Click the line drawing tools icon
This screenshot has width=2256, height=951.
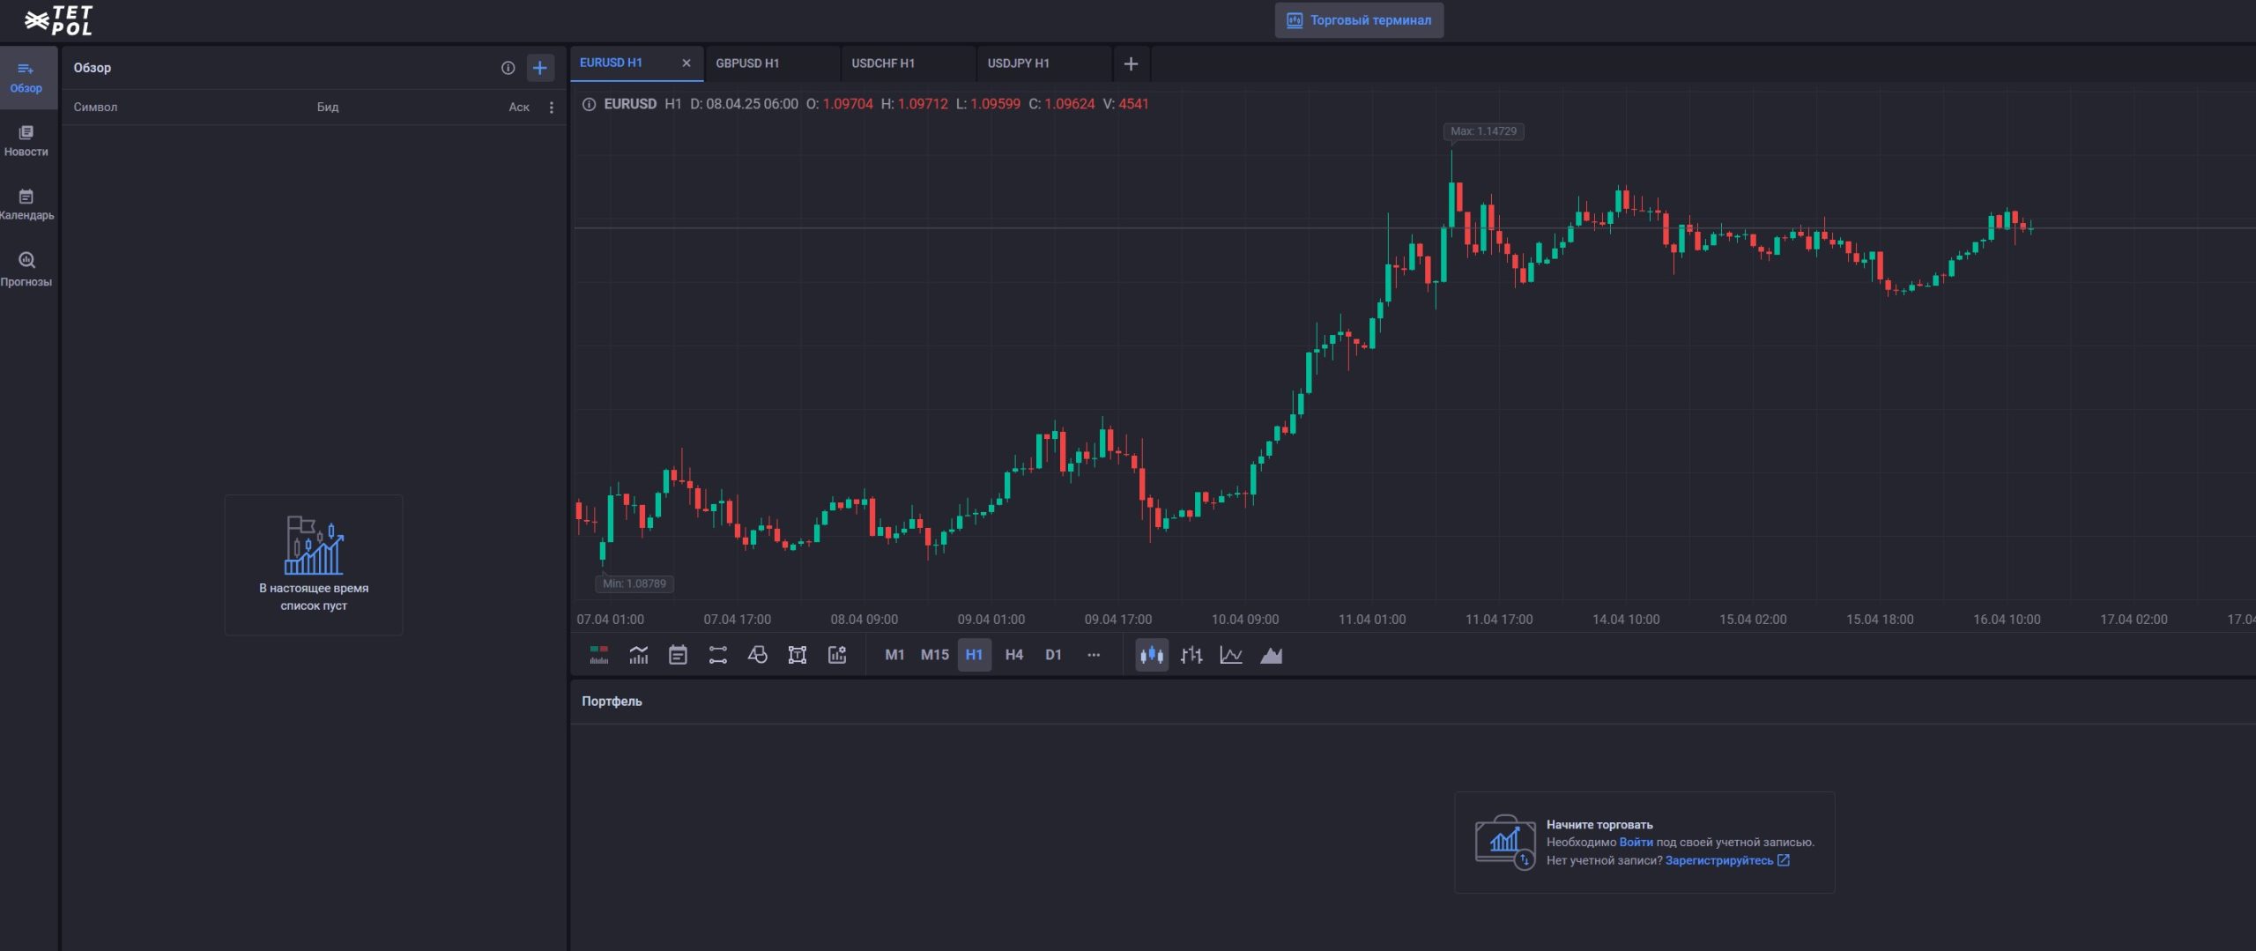(717, 655)
